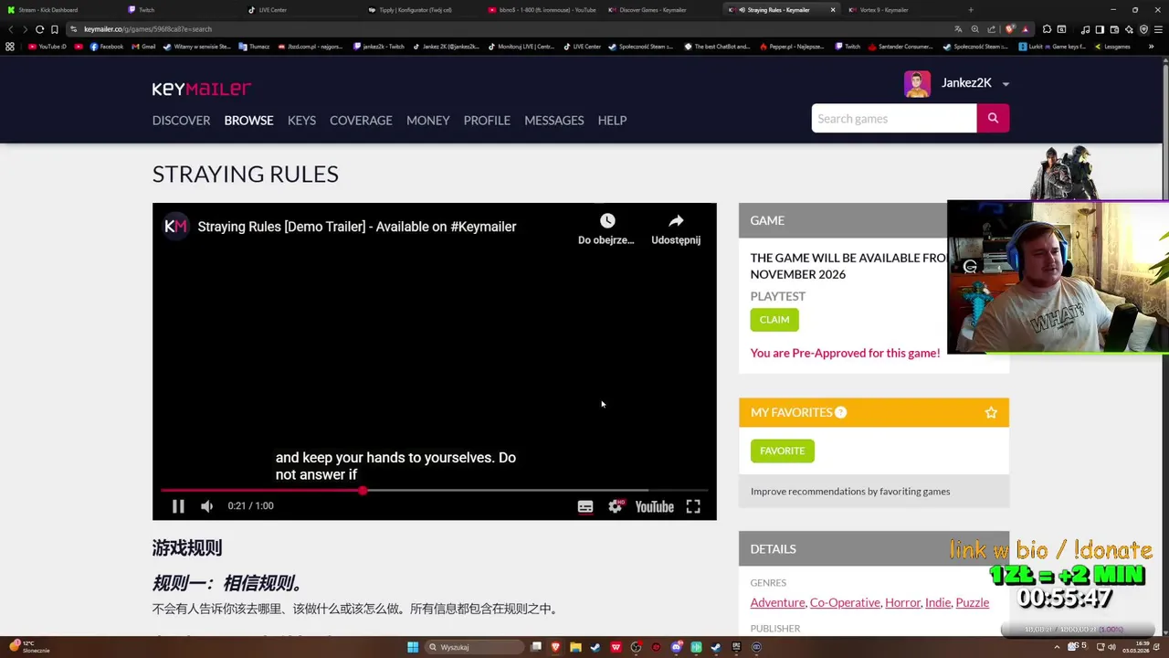This screenshot has width=1169, height=658.
Task: Open the BROWSE menu
Action: 248,121
